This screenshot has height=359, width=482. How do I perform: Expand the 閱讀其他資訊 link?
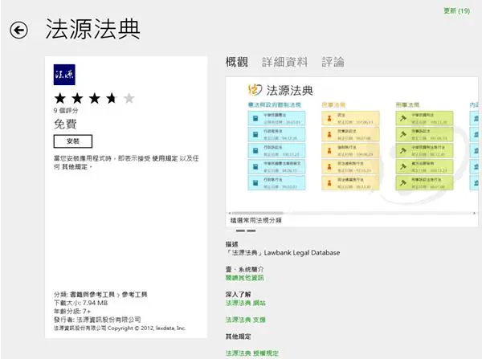(x=245, y=278)
